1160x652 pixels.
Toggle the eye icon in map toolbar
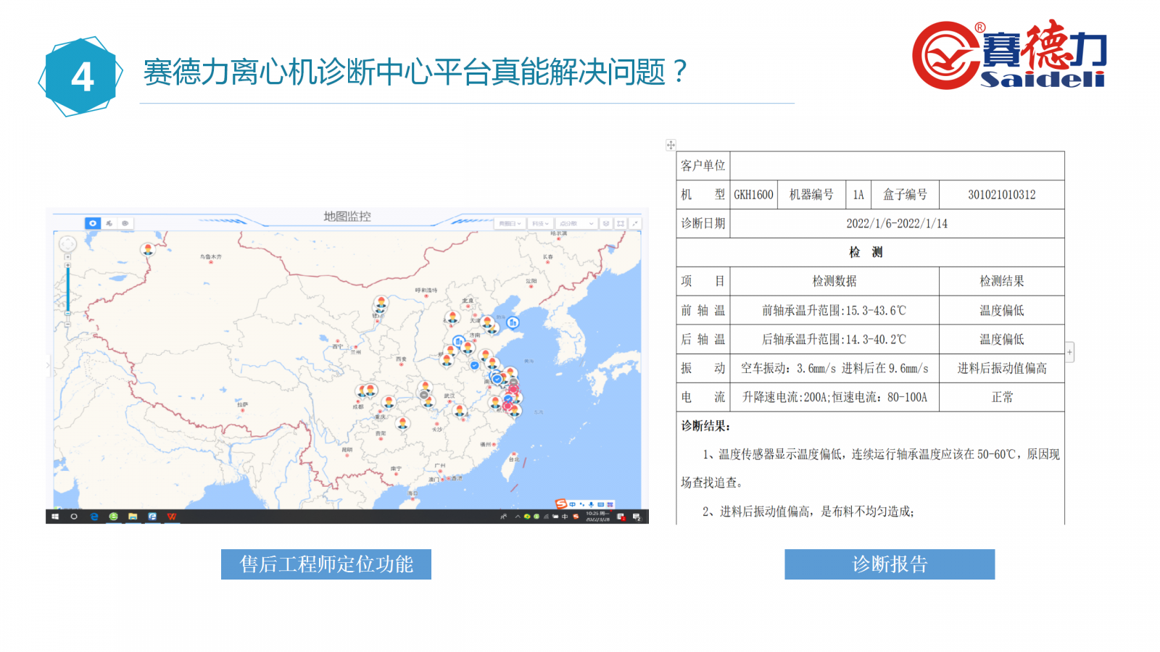click(125, 223)
